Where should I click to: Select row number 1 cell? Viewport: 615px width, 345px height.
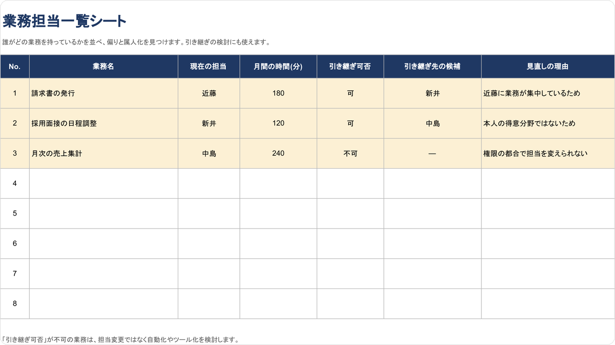[x=15, y=93]
